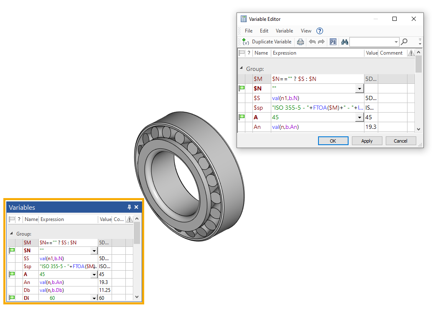Image resolution: width=438 pixels, height=309 pixels.
Task: Open the $N expression dropdown in Variable Editor
Action: pos(359,89)
